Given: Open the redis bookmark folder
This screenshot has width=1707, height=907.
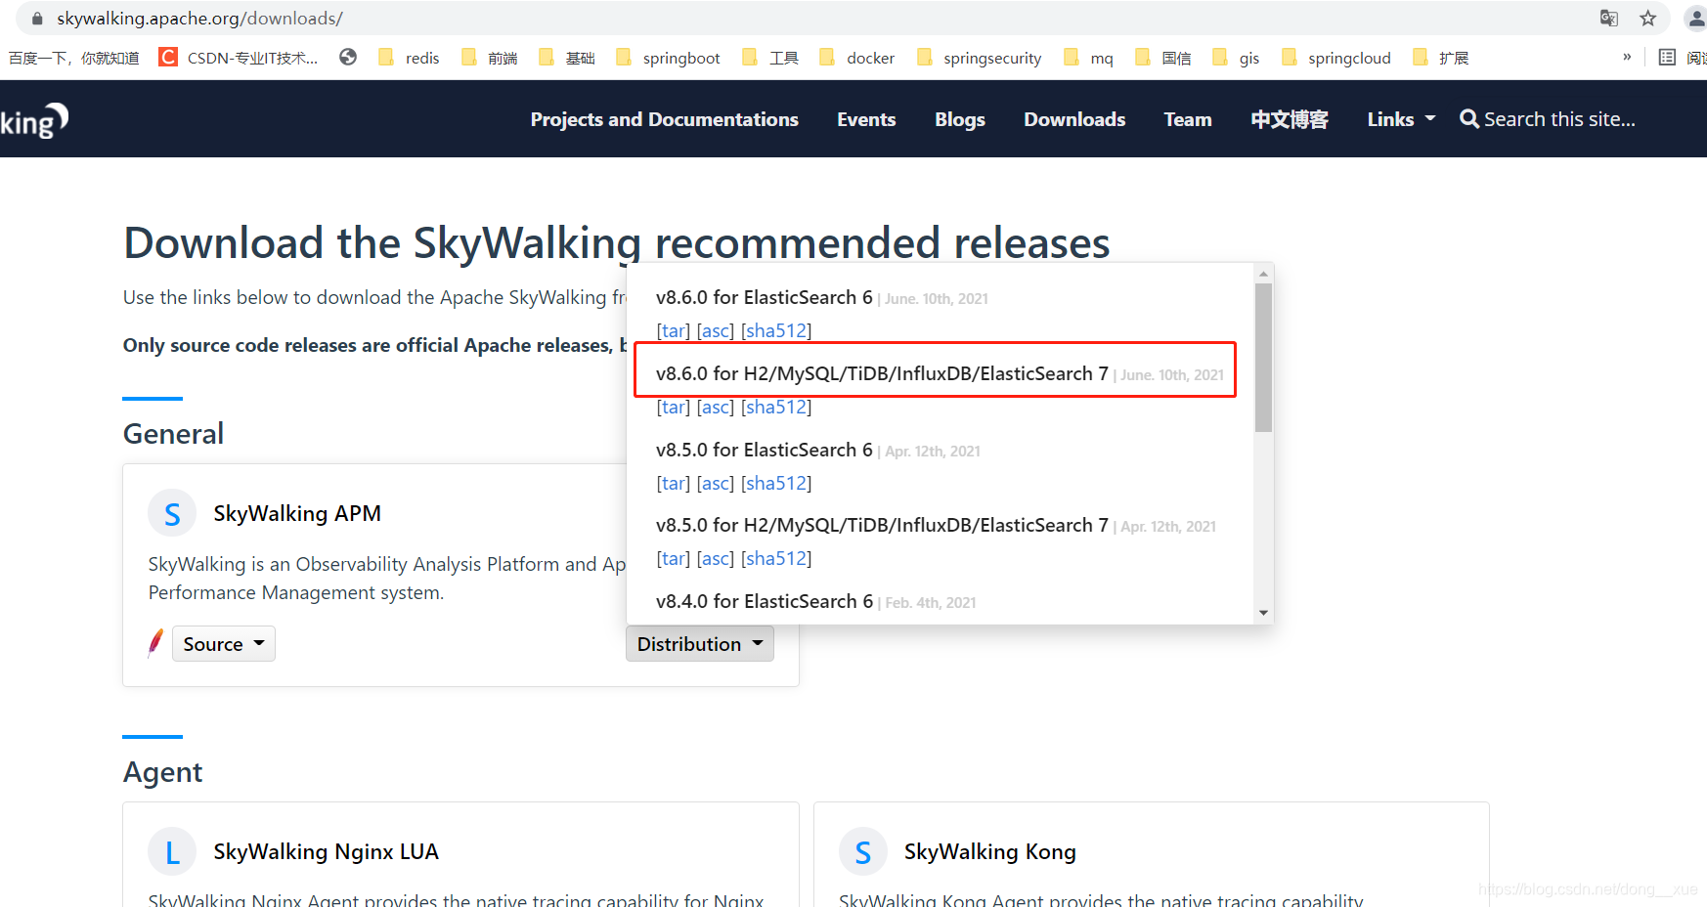Looking at the screenshot, I should point(409,58).
